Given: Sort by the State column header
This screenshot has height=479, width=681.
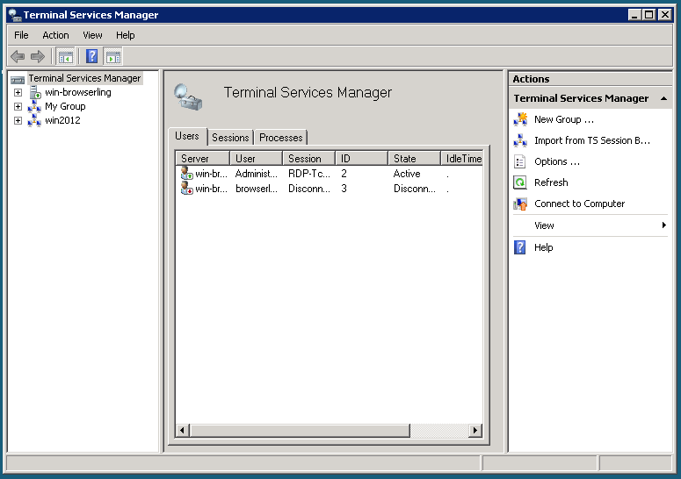Looking at the screenshot, I should [415, 159].
